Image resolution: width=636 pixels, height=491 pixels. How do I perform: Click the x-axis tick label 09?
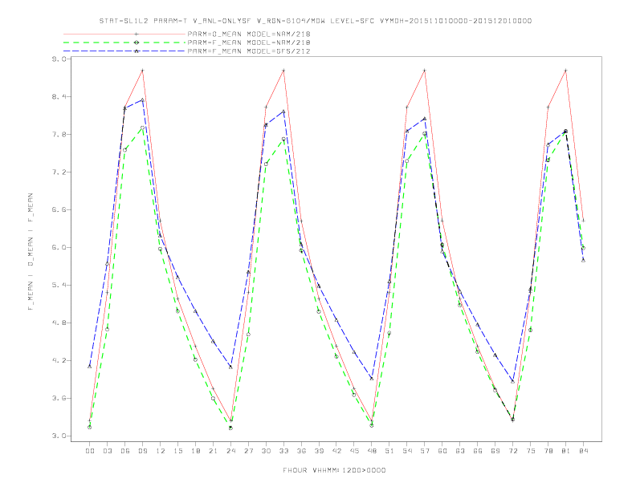click(x=142, y=451)
